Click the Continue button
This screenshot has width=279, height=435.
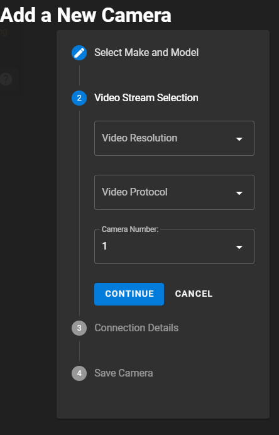[x=129, y=294]
